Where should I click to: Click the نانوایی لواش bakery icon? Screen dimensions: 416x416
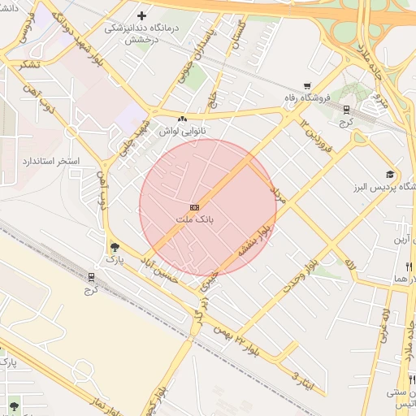182,119
